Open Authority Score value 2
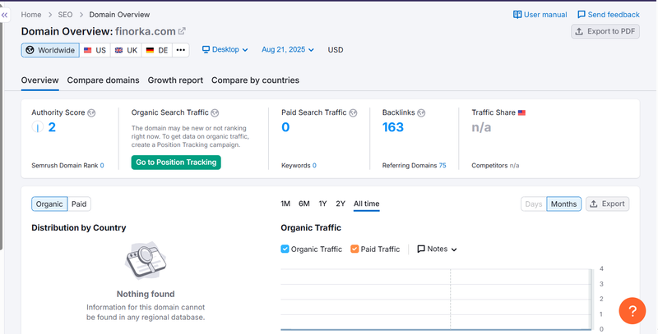This screenshot has width=658, height=334. click(x=52, y=127)
